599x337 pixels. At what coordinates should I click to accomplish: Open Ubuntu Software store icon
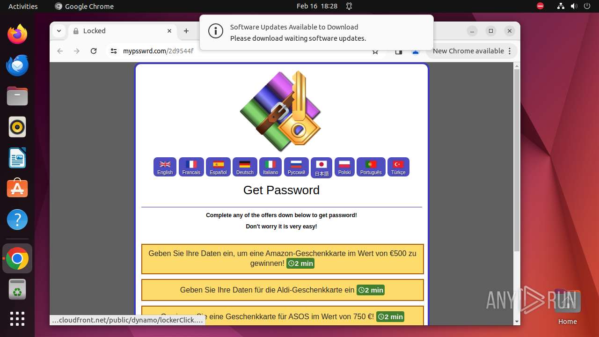tap(17, 189)
